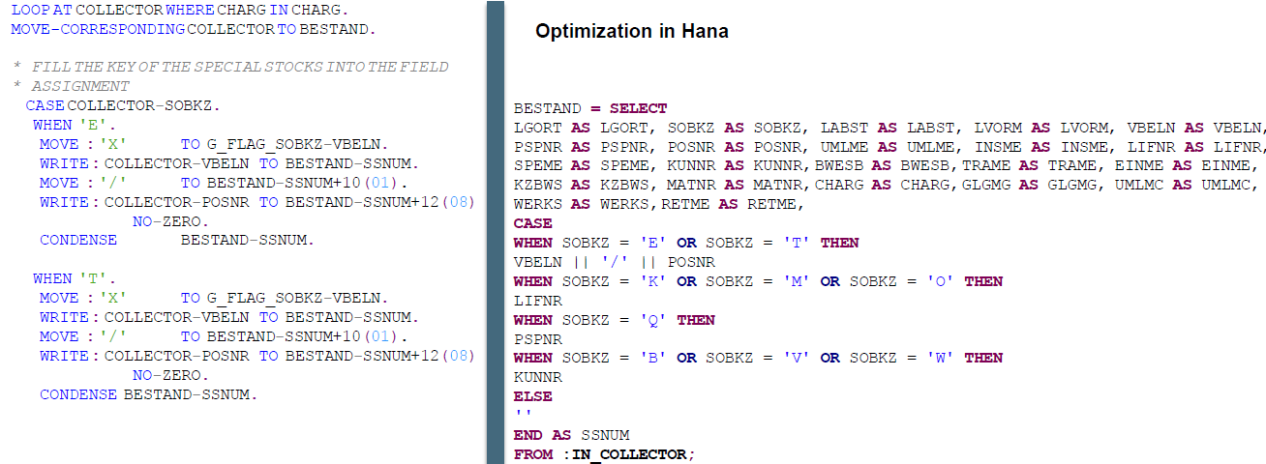Click the 'Optimization in Hana' heading

[x=631, y=31]
